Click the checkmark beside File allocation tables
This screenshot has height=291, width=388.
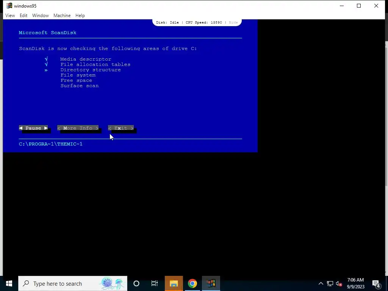(x=46, y=64)
